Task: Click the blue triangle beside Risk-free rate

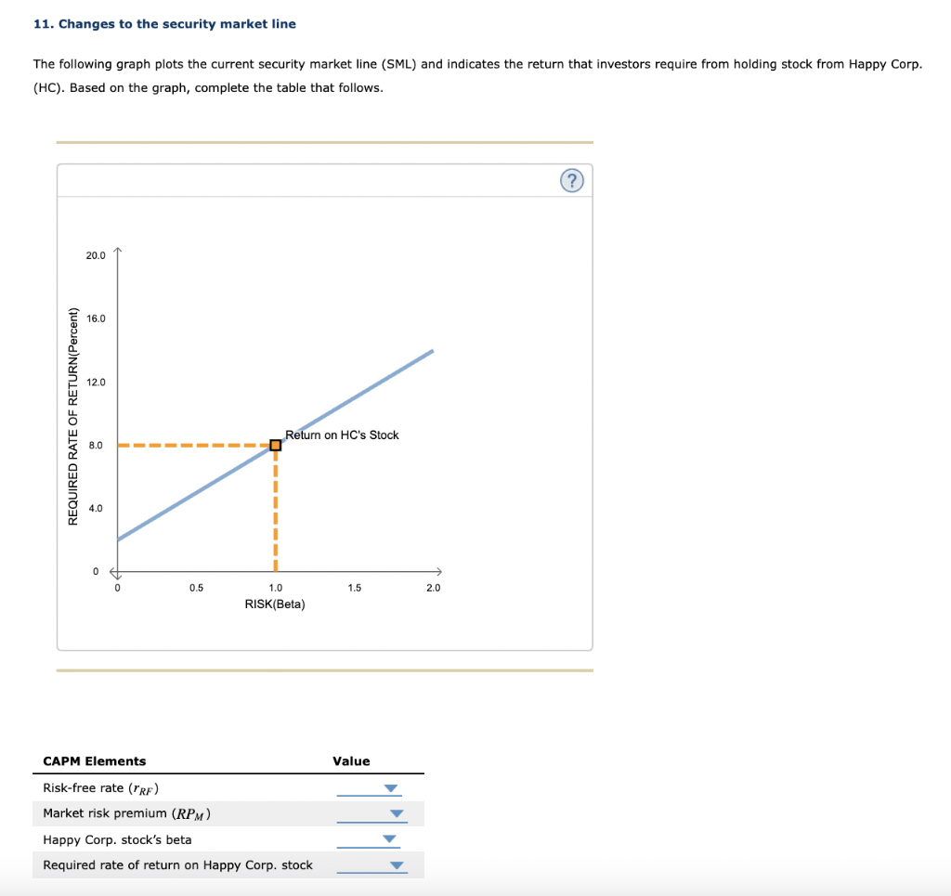Action: (391, 787)
